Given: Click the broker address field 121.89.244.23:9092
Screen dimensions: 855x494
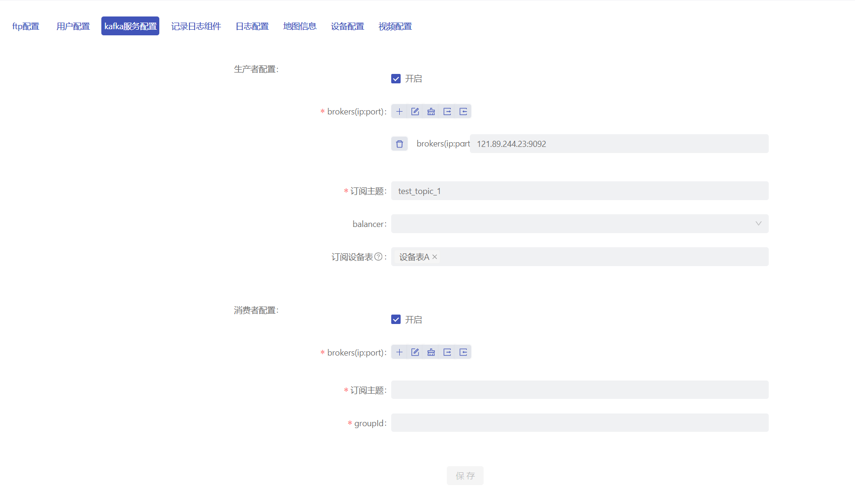Looking at the screenshot, I should coord(619,144).
